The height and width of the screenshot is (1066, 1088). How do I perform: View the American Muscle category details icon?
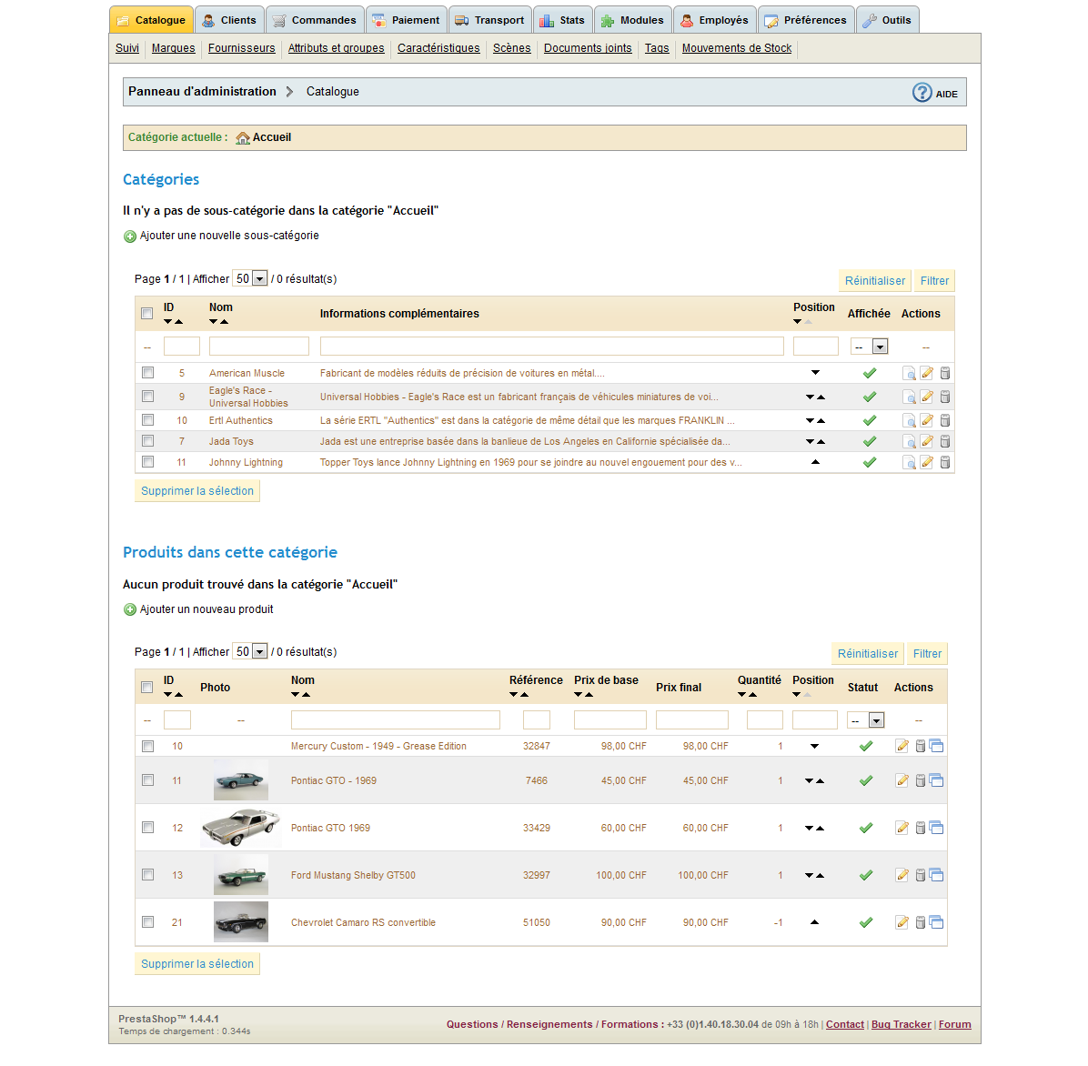[x=908, y=374]
